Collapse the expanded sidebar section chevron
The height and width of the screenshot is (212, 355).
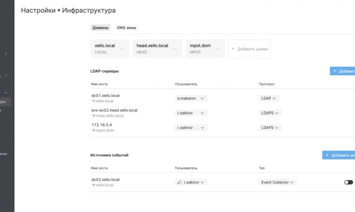click(x=5, y=93)
